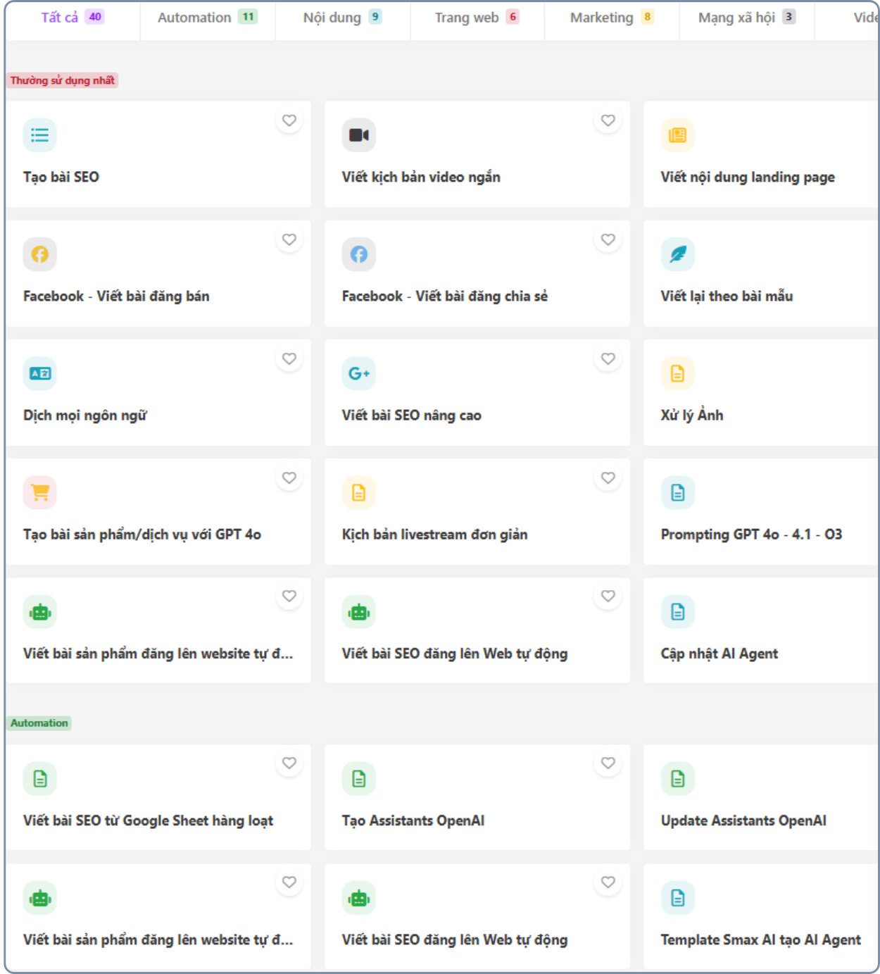Image resolution: width=880 pixels, height=974 pixels.
Task: Click the landing page newspaper icon
Action: click(x=678, y=135)
